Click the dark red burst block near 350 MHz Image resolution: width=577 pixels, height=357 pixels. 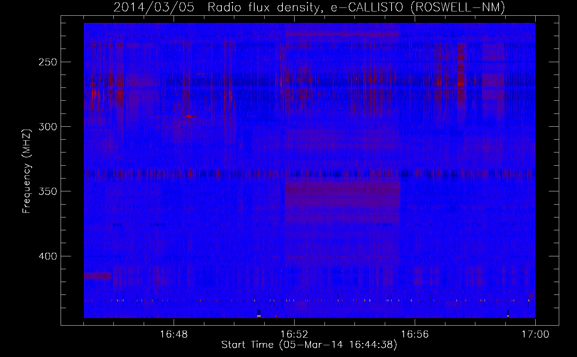pyautogui.click(x=342, y=202)
